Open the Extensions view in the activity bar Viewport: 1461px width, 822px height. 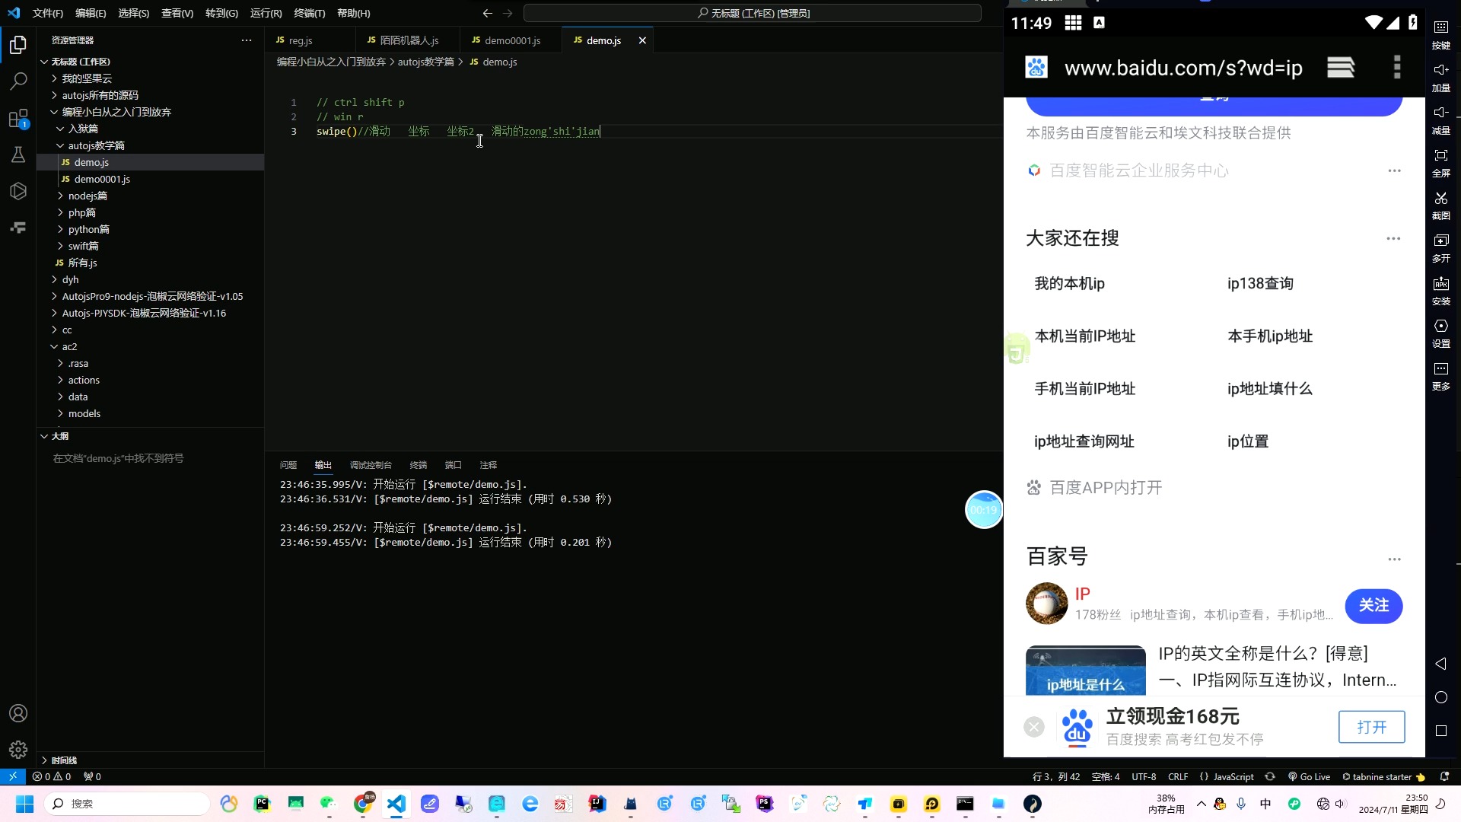click(x=18, y=119)
